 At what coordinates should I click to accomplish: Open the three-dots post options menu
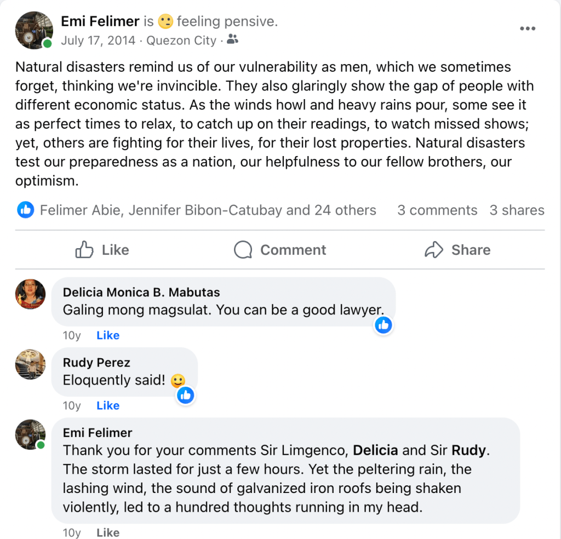click(x=527, y=29)
